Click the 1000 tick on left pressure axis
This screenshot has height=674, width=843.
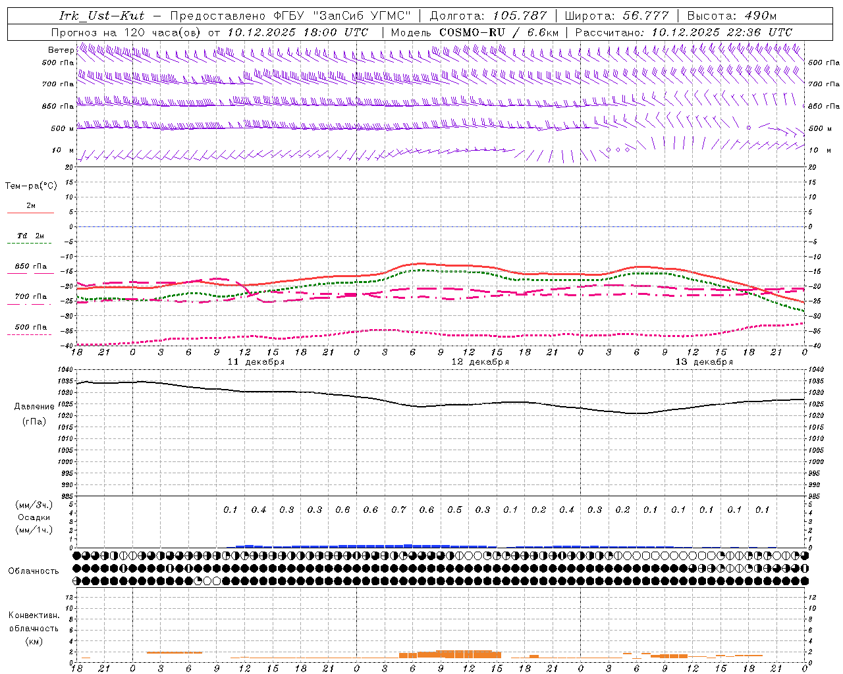coord(66,462)
